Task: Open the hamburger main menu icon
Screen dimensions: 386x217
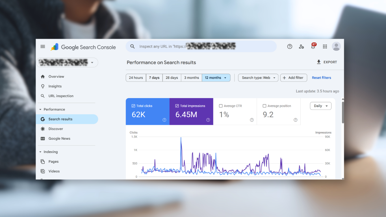Action: tap(43, 47)
